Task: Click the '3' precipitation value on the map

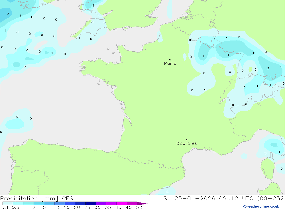Action: click(8, 14)
